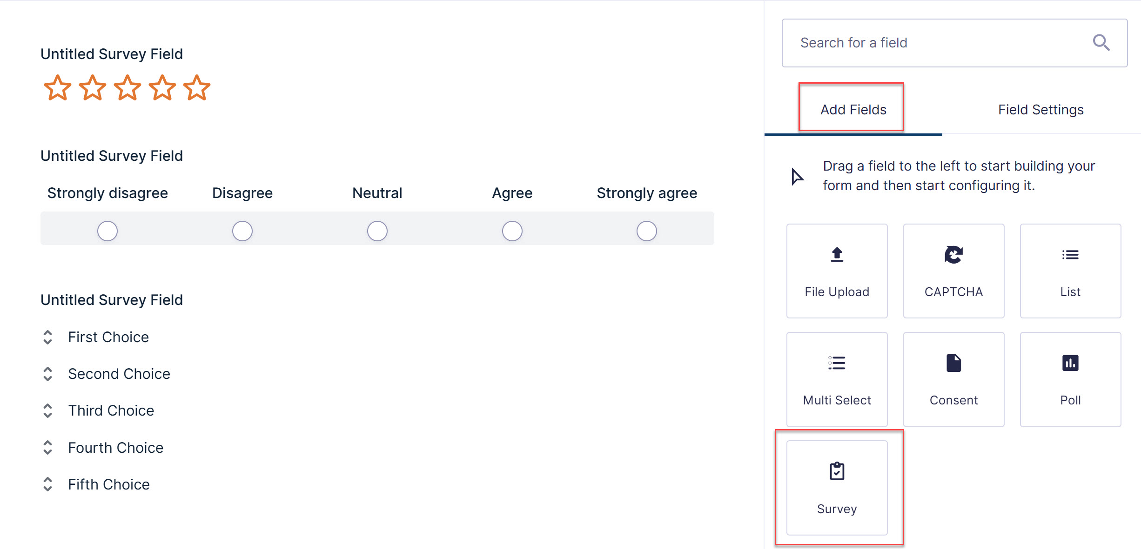1141x549 pixels.
Task: Choose the Strongly agree radio button
Action: 646,230
